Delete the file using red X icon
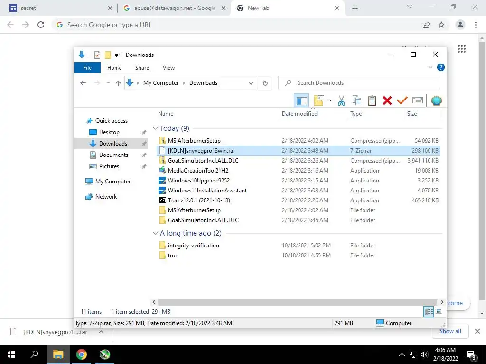Screen dimensions: 486x364 [x=387, y=100]
